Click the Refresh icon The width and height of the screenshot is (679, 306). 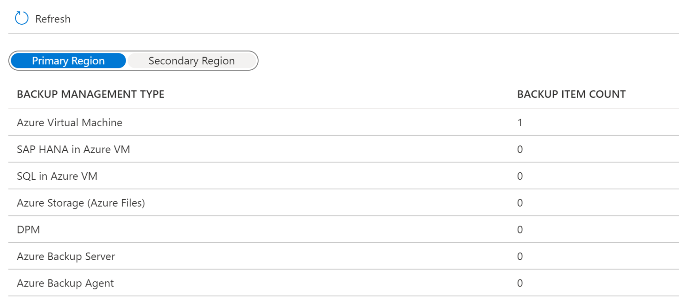coord(21,18)
